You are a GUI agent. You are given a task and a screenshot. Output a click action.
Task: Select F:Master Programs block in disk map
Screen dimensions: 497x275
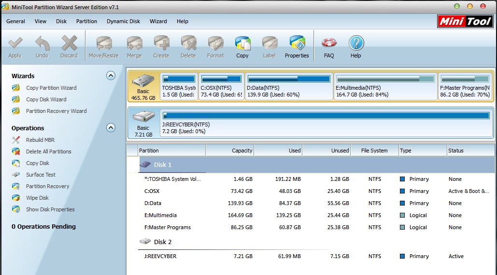465,86
